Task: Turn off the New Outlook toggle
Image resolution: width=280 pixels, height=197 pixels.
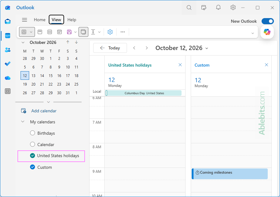Action: 268,21
